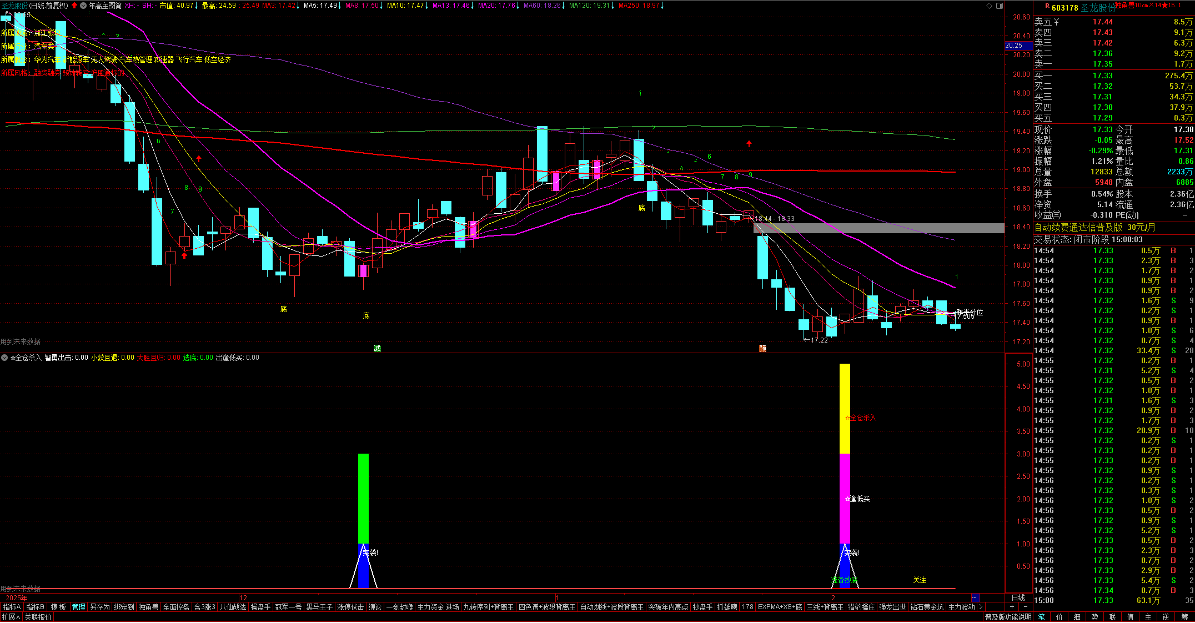Screen dimensions: 1195x623
Task: Select the 势 trend panel tab
Action: 1094,617
